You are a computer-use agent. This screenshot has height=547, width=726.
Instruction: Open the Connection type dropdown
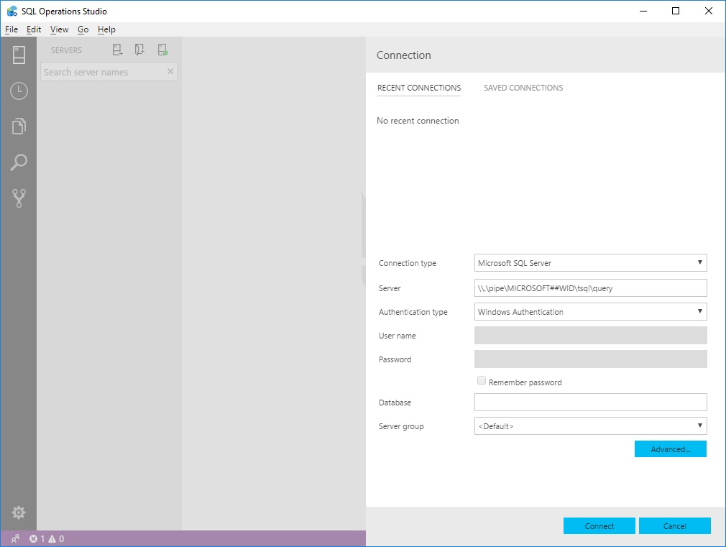coord(590,262)
